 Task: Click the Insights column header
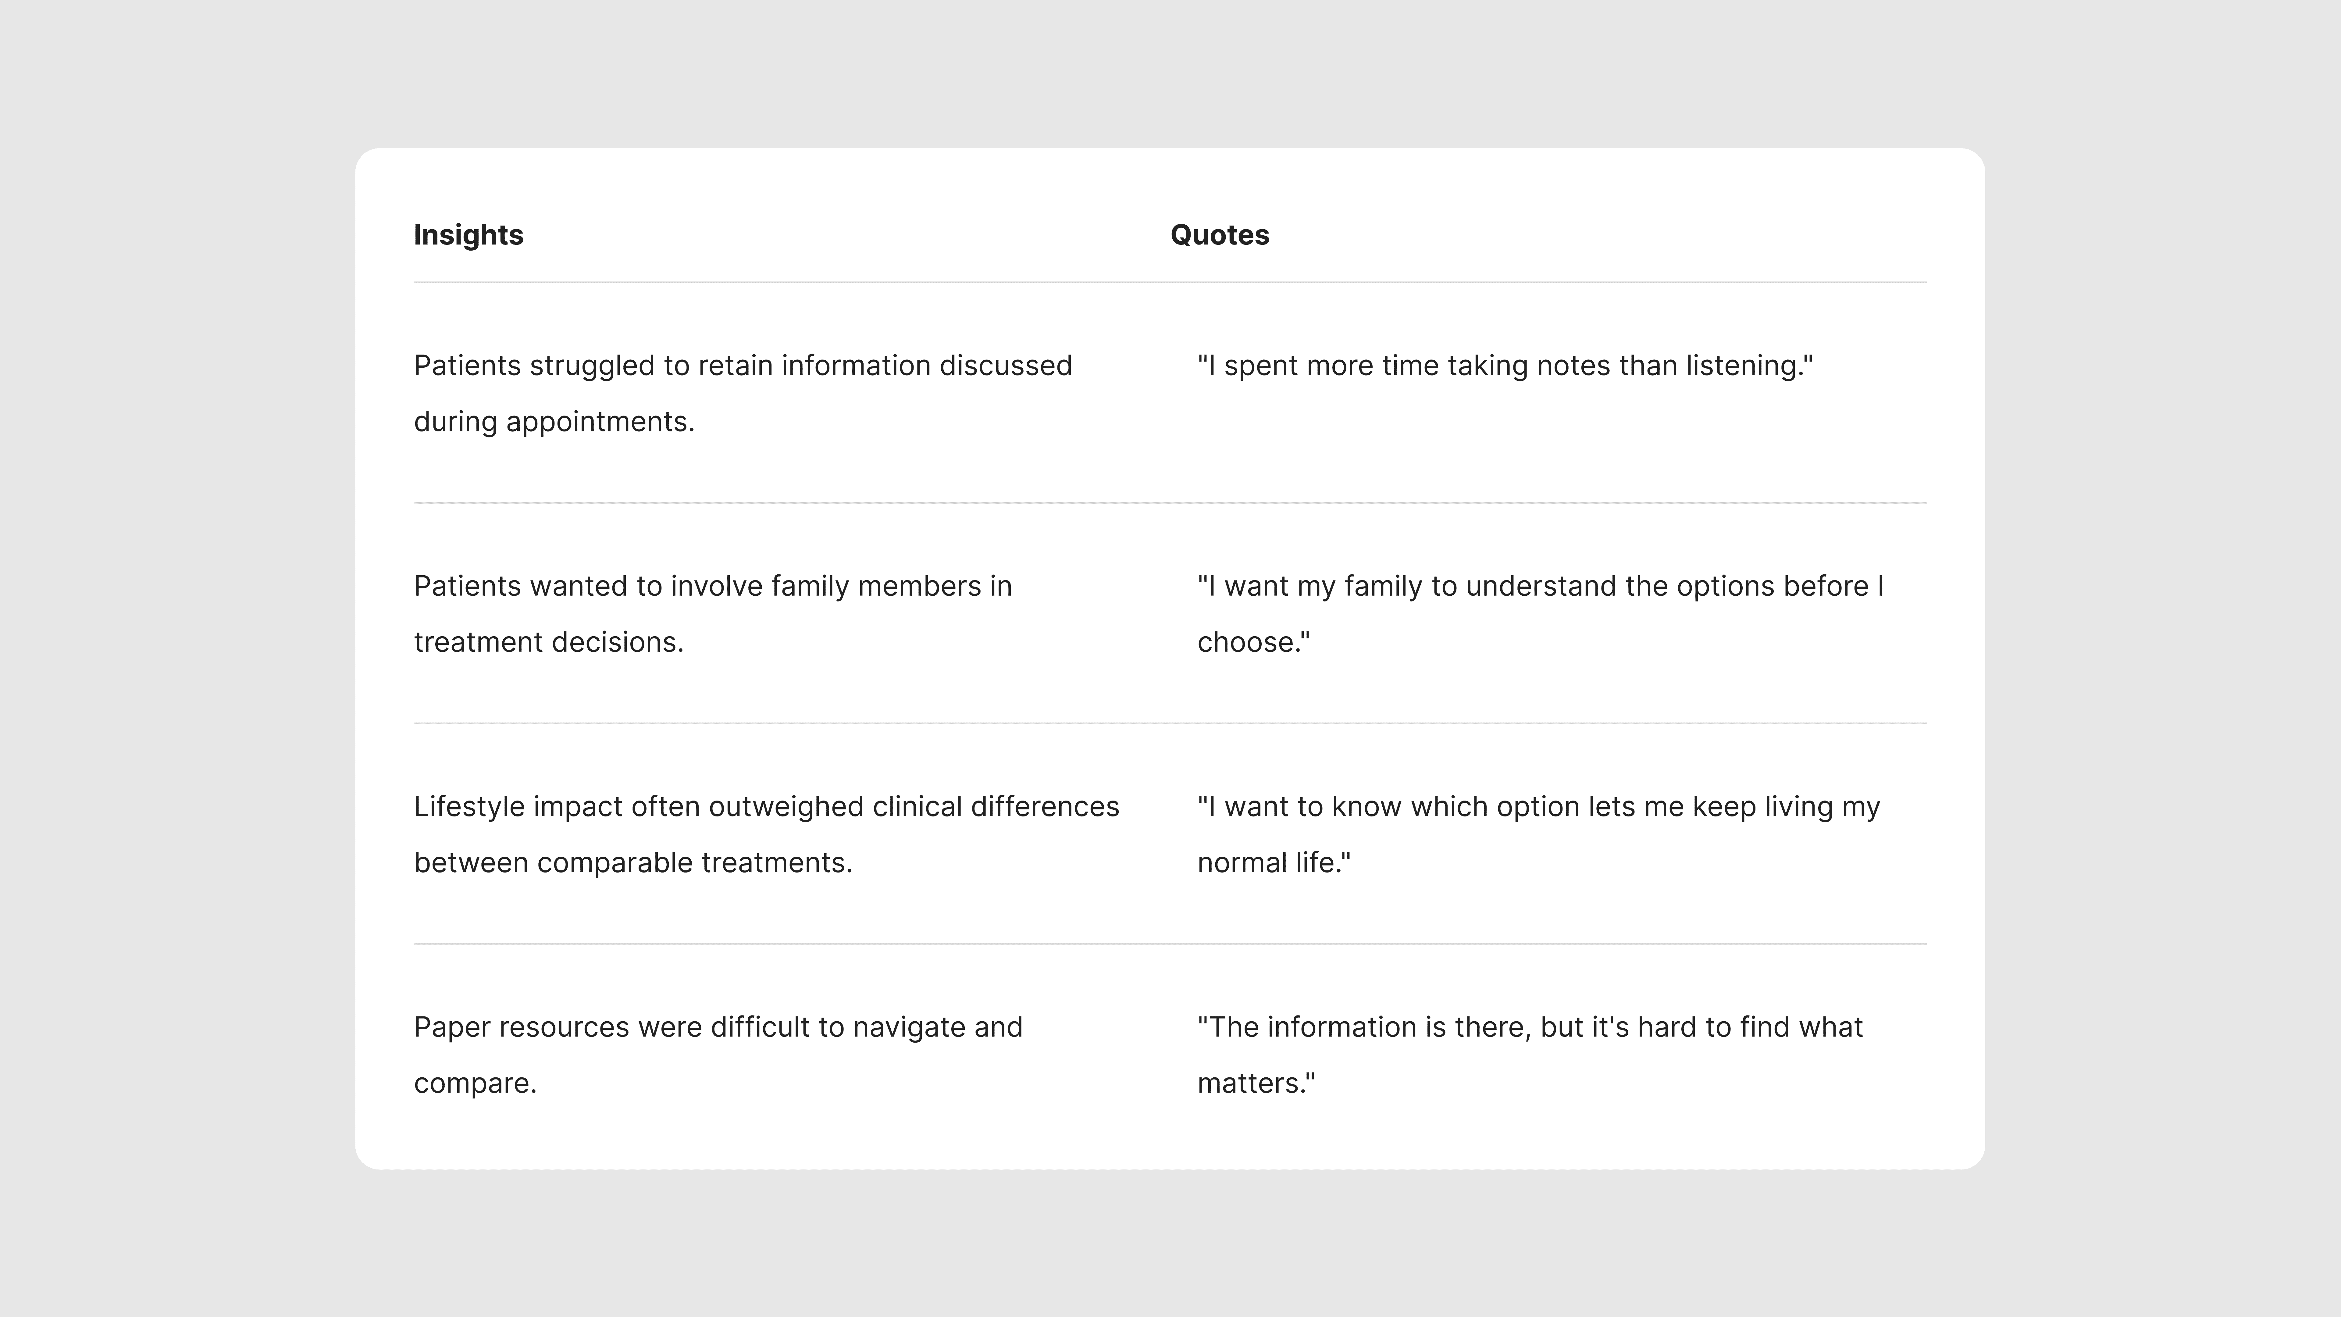tap(468, 234)
